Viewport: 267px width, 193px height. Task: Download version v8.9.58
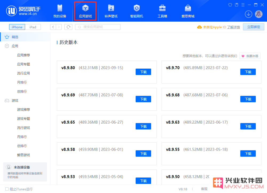pos(143,153)
